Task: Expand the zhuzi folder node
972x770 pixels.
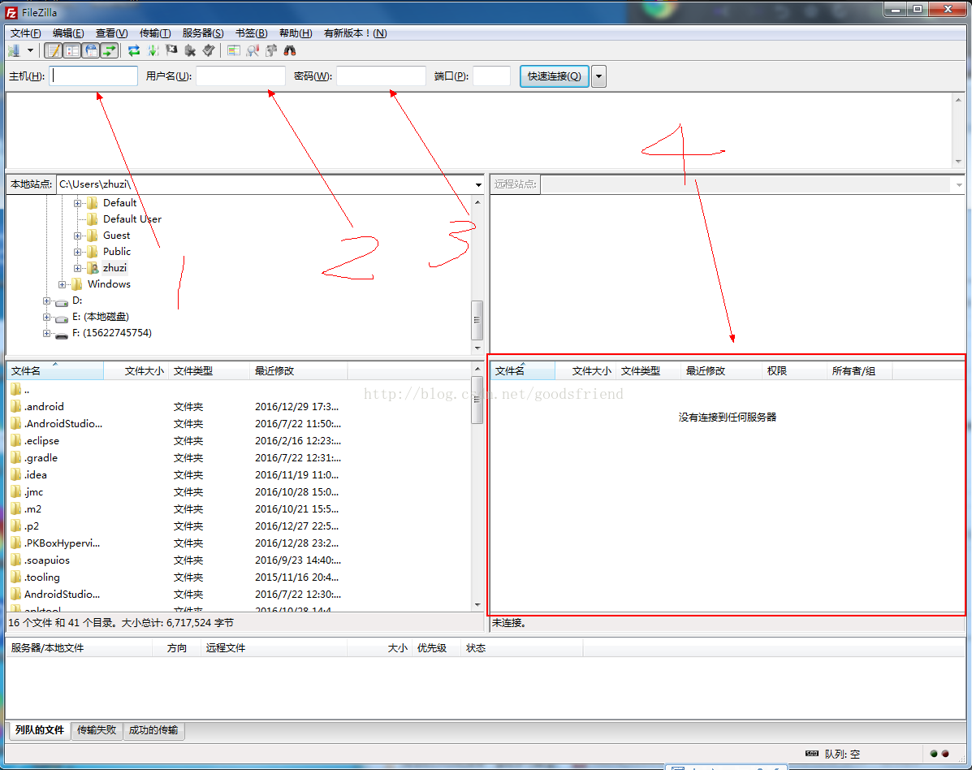Action: (77, 268)
